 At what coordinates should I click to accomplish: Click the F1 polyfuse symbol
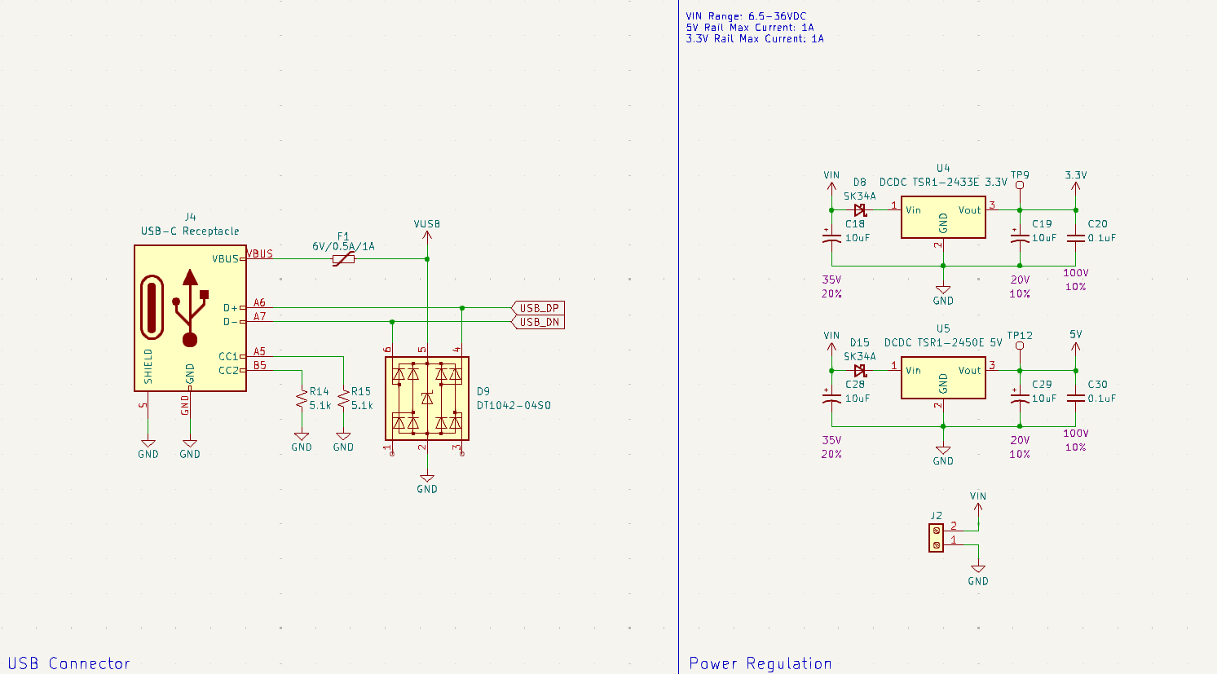343,259
